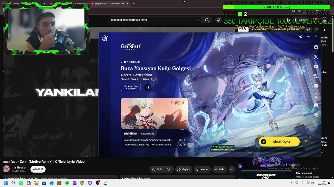The image size is (334, 187).
Task: Open the Windows Start menu
Action: pos(5,183)
